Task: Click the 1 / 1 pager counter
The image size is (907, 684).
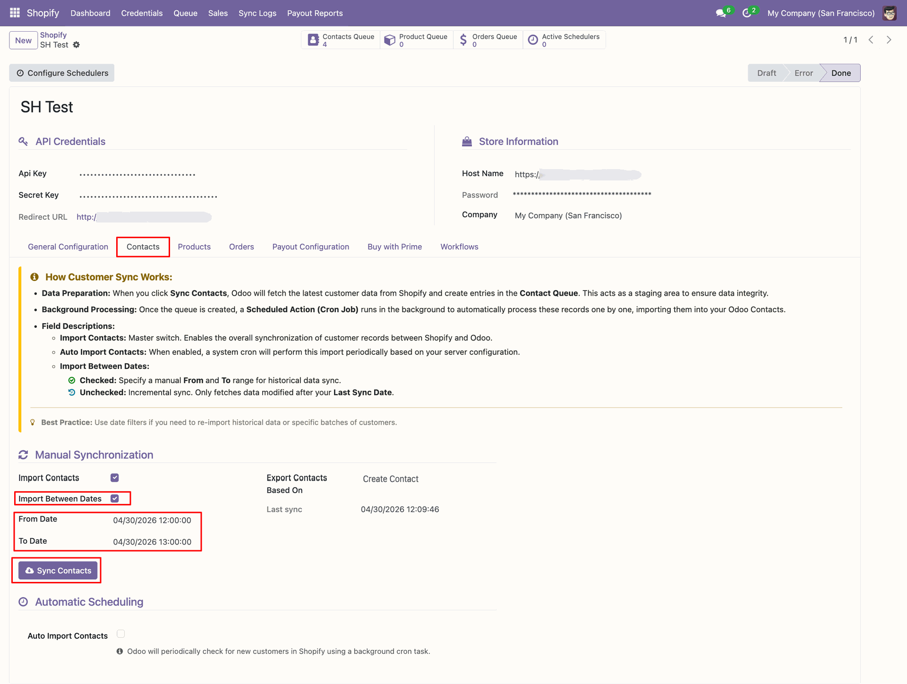Action: click(x=850, y=40)
